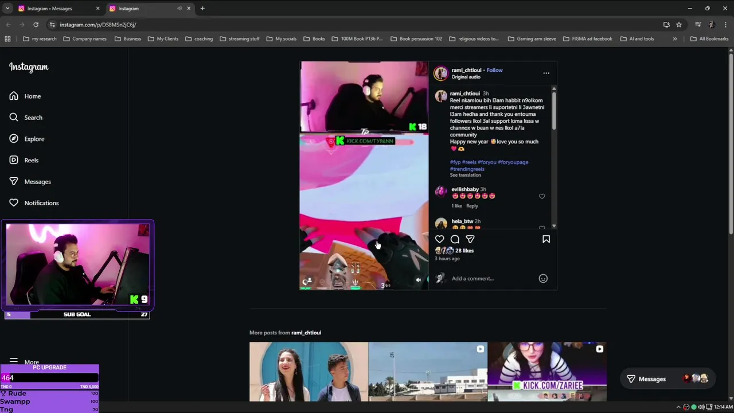Click evilishbaby commenter username
Screen dimensions: 734x413
pyautogui.click(x=465, y=189)
